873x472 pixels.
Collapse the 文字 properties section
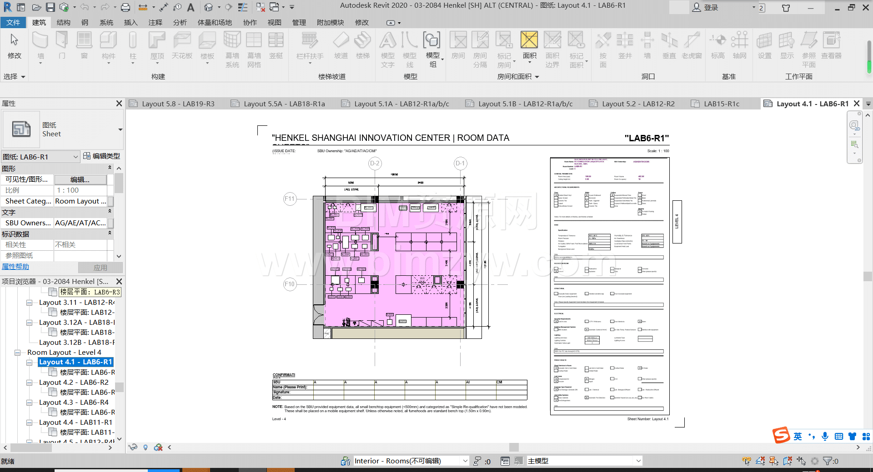click(x=110, y=211)
